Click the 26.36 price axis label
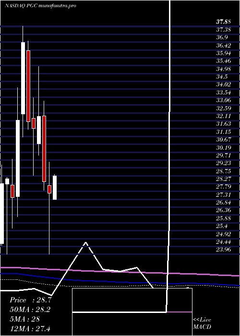 223,210
